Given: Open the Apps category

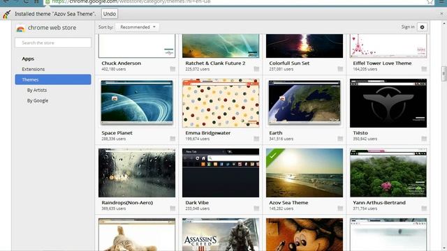Looking at the screenshot, I should [28, 59].
